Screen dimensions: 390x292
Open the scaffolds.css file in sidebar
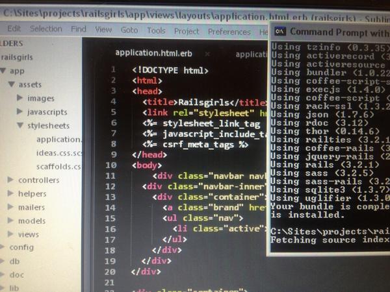click(x=59, y=167)
